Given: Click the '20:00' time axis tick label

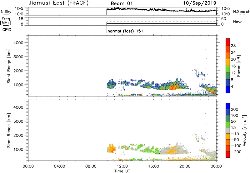Looking at the screenshot, I should click(185, 166).
